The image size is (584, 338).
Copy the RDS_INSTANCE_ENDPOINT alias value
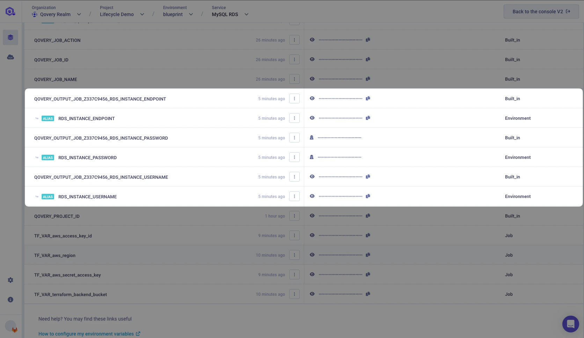368,118
